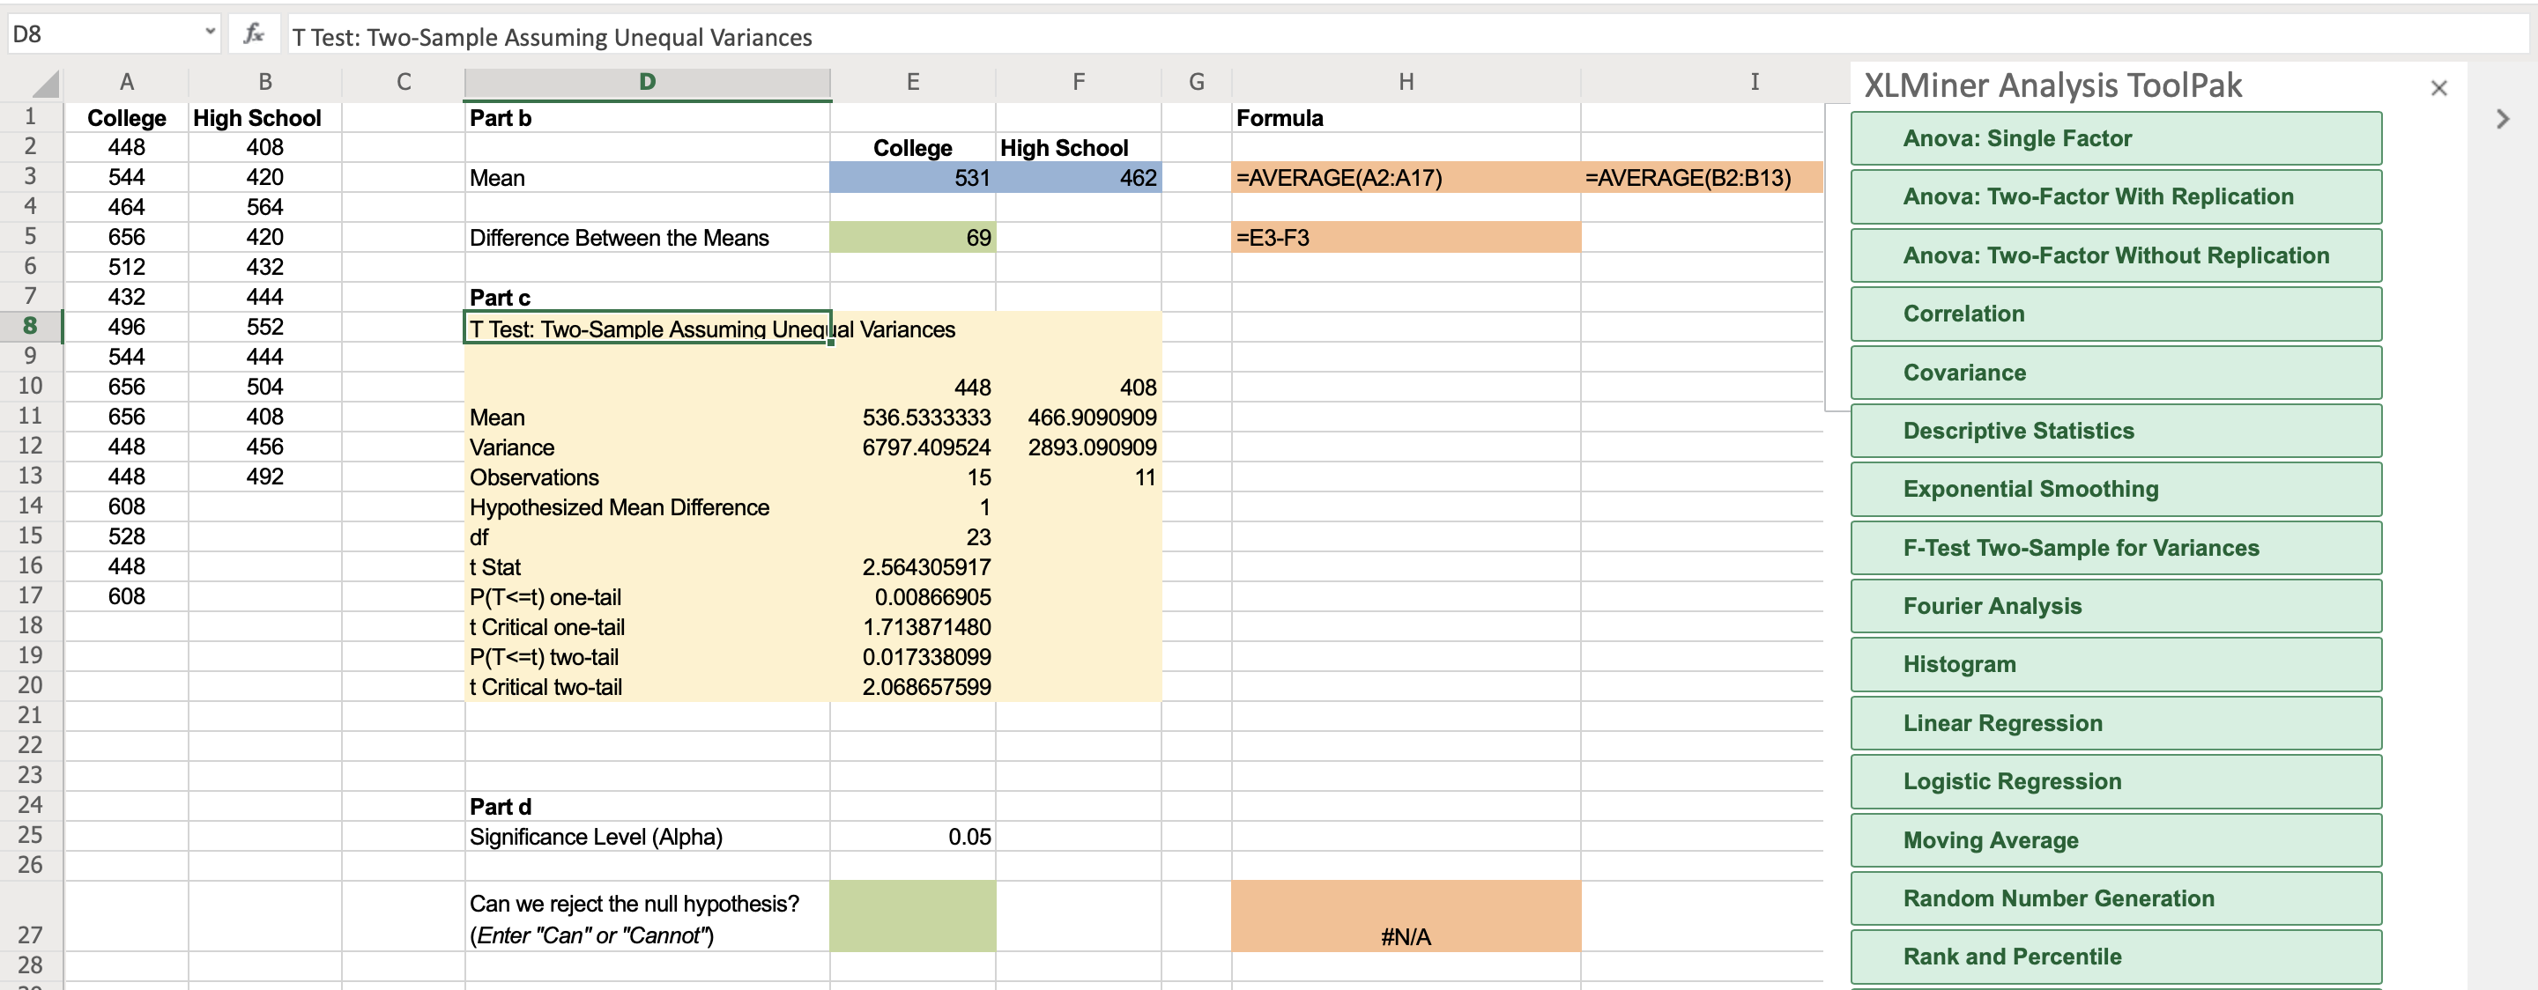Select column B header
Screen dimensions: 2538x990
265,83
